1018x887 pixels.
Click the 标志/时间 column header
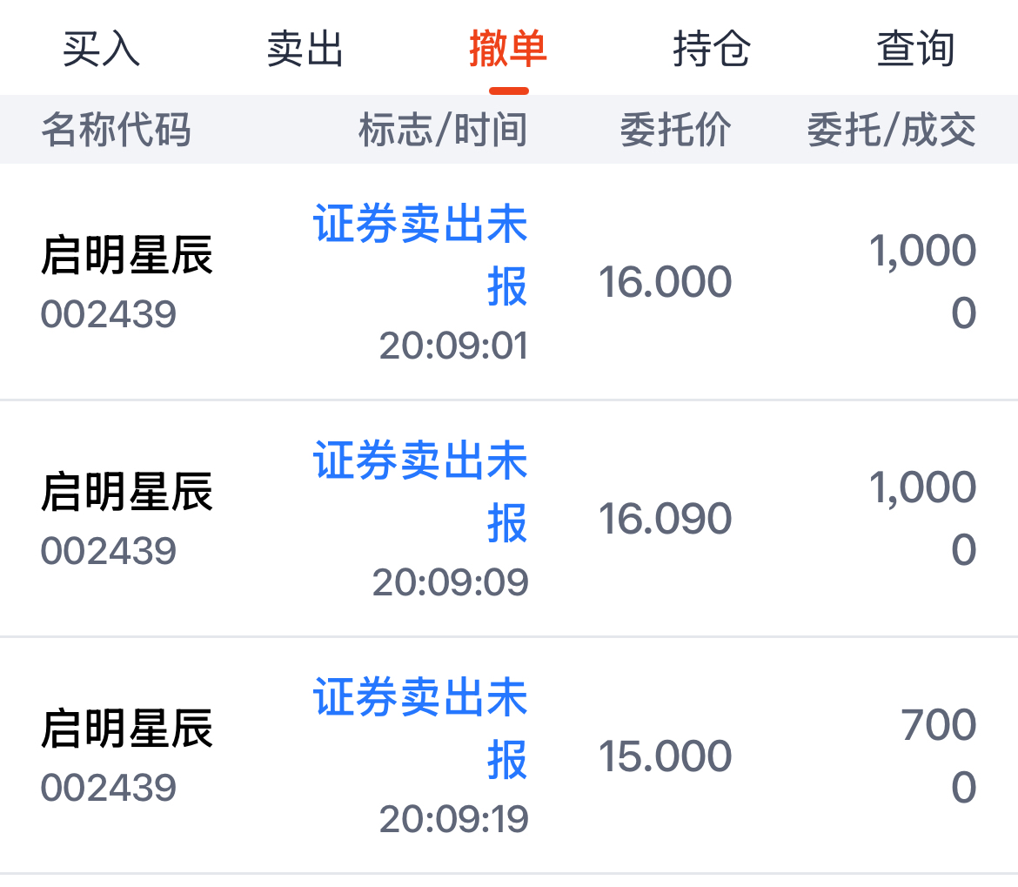tap(443, 131)
